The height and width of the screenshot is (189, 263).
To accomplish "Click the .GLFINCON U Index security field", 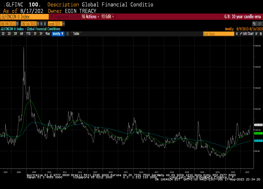I will pyautogui.click(x=25, y=17).
